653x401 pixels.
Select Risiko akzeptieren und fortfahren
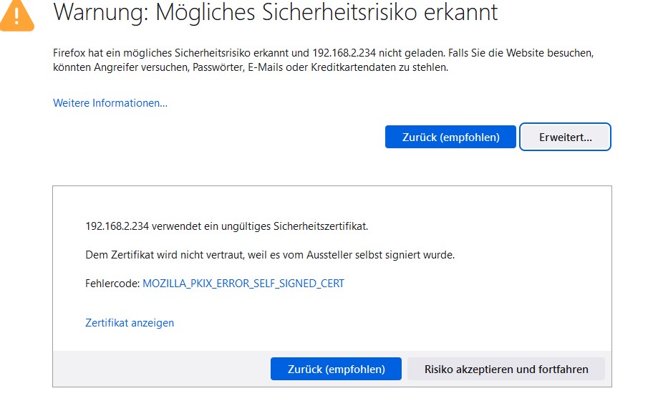coord(506,369)
